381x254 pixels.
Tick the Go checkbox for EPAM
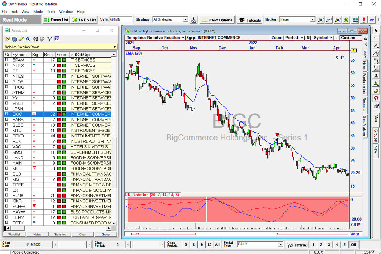7,59
